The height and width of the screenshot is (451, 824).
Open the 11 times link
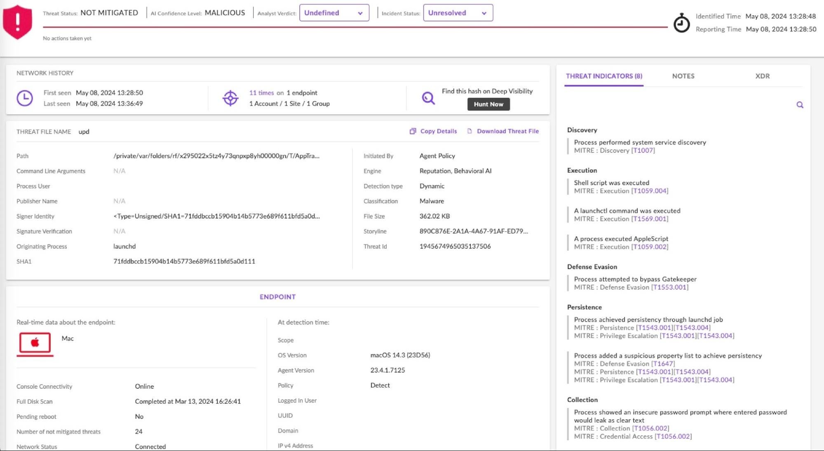click(261, 93)
